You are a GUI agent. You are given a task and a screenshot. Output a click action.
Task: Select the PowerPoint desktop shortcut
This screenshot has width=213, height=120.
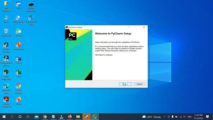point(19,46)
